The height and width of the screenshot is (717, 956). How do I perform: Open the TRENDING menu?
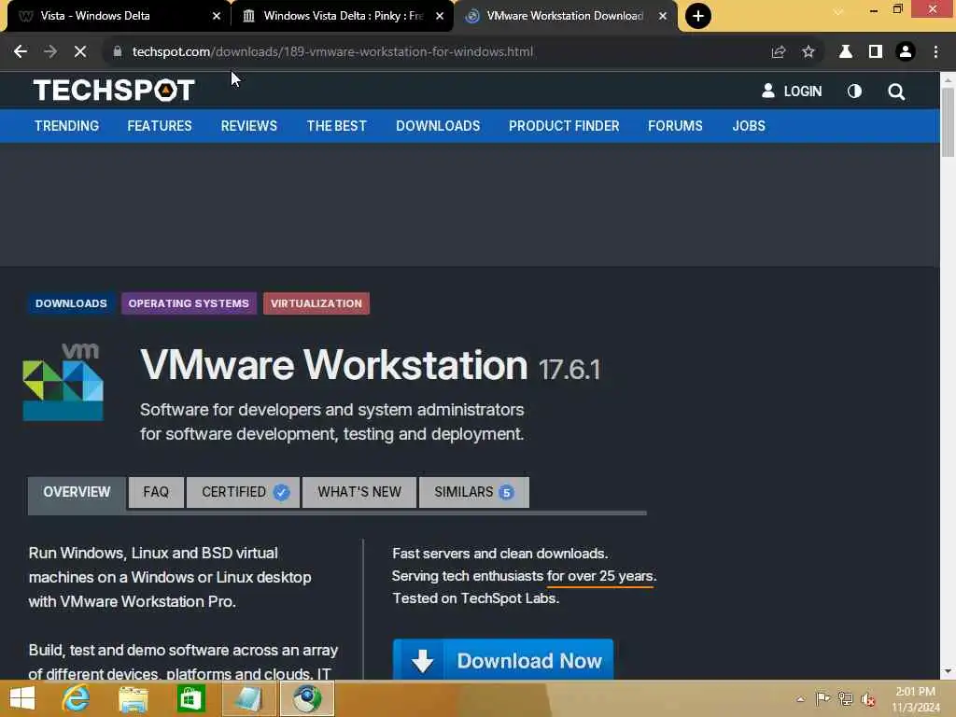(x=66, y=126)
